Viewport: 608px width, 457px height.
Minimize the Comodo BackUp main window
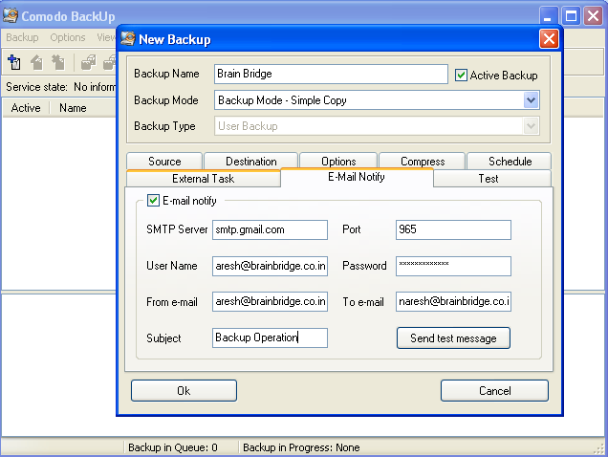549,16
